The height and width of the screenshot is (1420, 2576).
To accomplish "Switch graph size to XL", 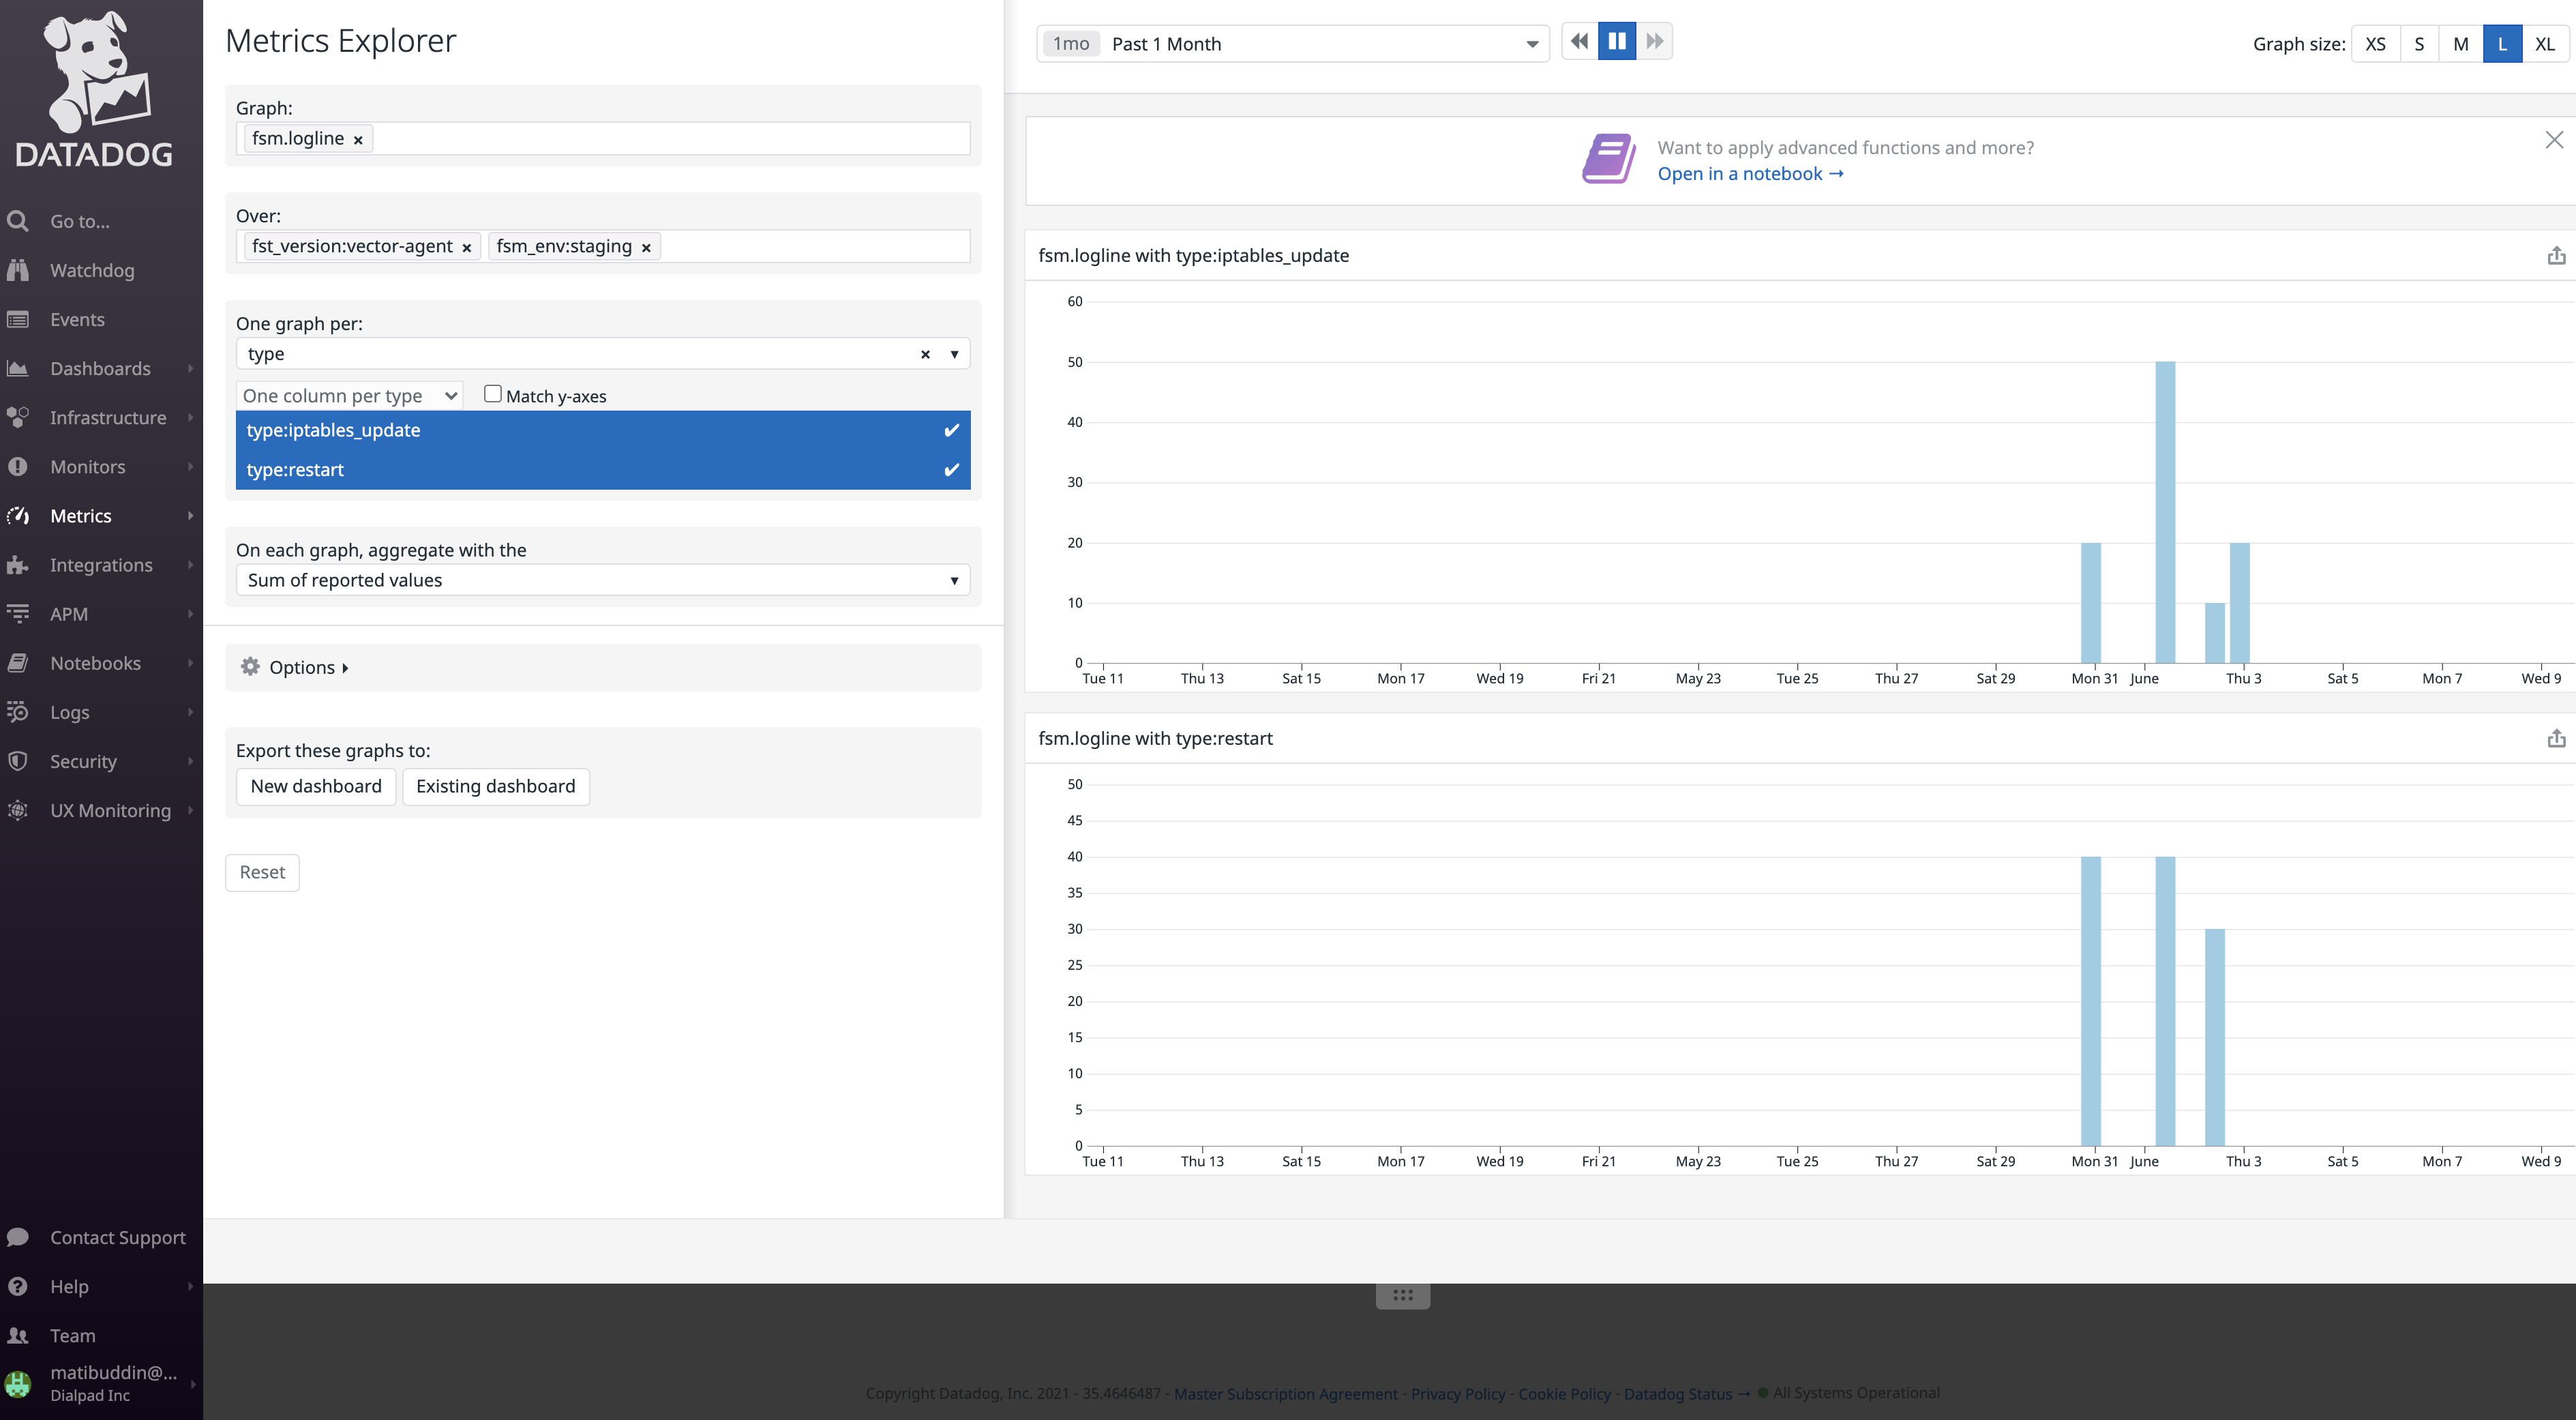I will [2546, 43].
